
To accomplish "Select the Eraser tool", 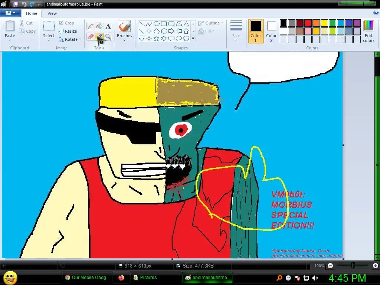I will tap(91, 37).
